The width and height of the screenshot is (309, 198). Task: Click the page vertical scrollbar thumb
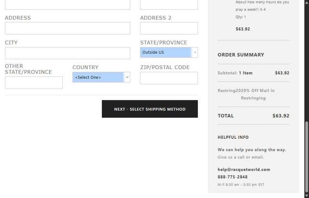[x=307, y=157]
